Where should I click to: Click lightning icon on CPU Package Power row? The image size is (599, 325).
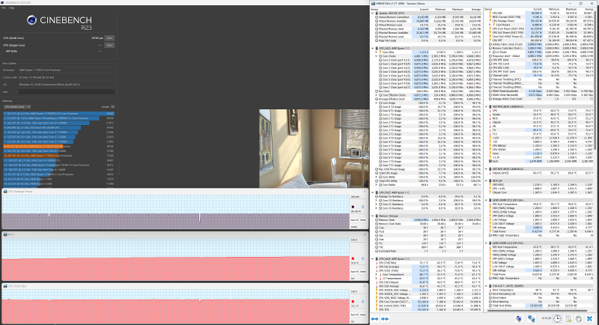(490, 21)
